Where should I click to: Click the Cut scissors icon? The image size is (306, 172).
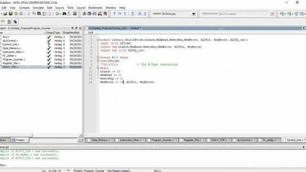(29, 14)
